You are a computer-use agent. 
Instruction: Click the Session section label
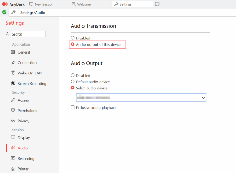(x=18, y=130)
